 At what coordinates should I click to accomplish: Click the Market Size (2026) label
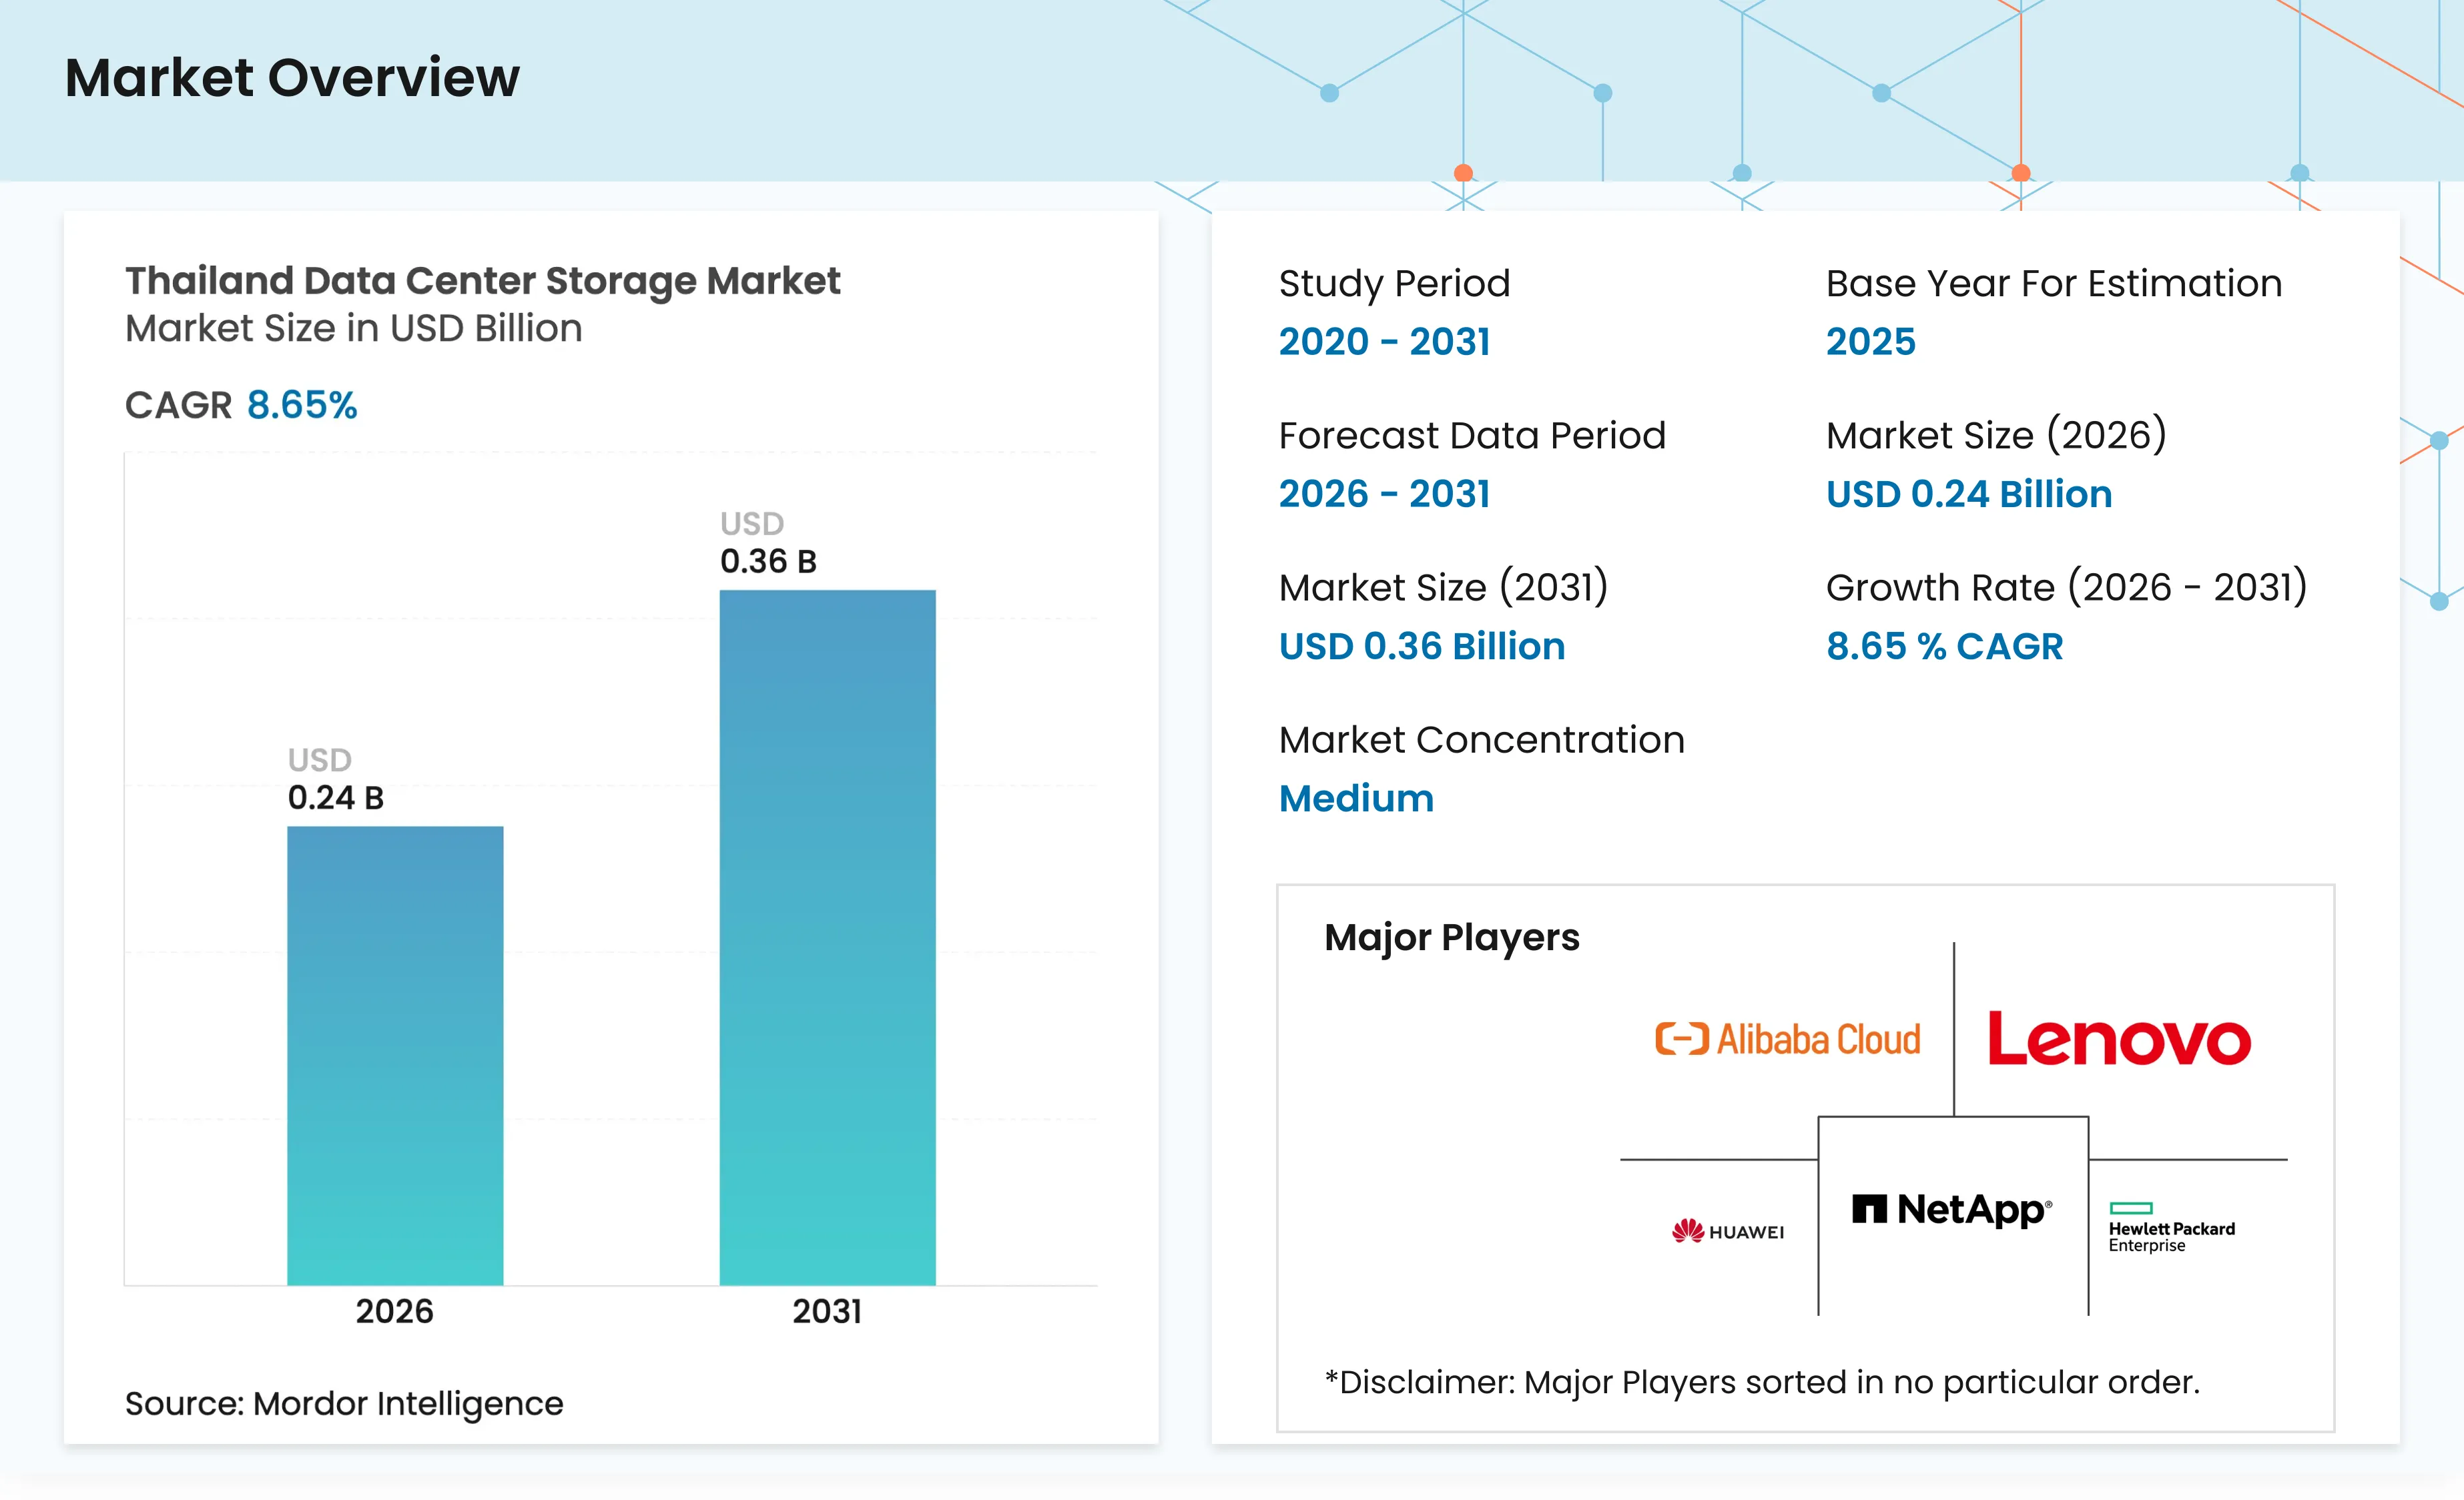[1996, 435]
